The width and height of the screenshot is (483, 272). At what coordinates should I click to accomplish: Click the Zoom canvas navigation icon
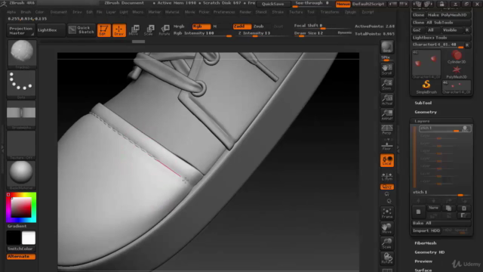pos(387,85)
